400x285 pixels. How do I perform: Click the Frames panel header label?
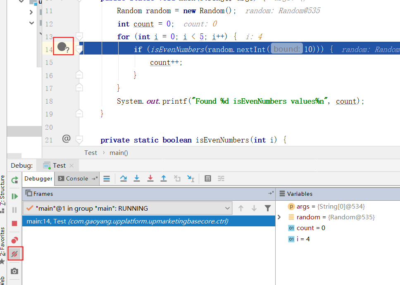click(x=43, y=194)
